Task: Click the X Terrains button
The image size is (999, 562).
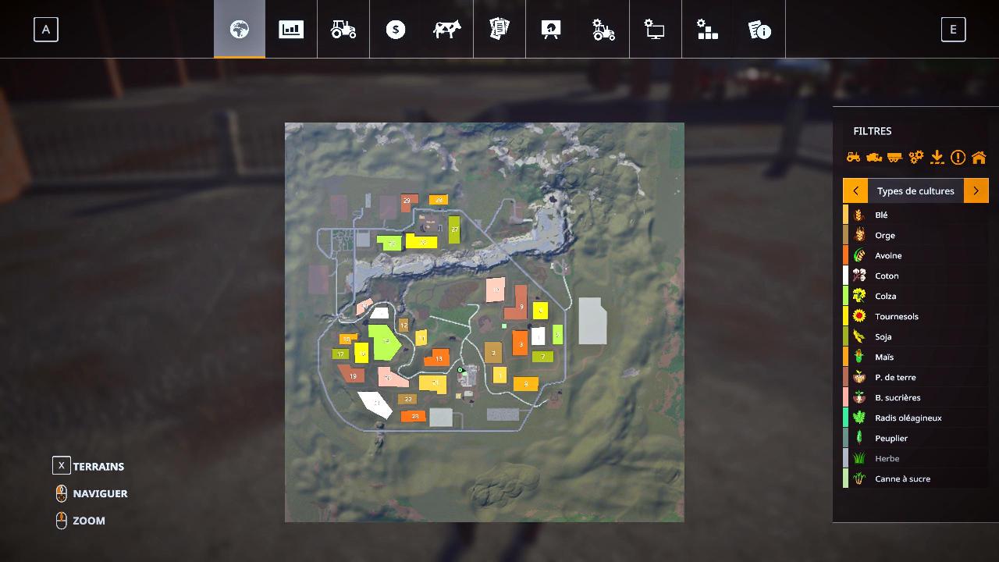Action: [88, 466]
